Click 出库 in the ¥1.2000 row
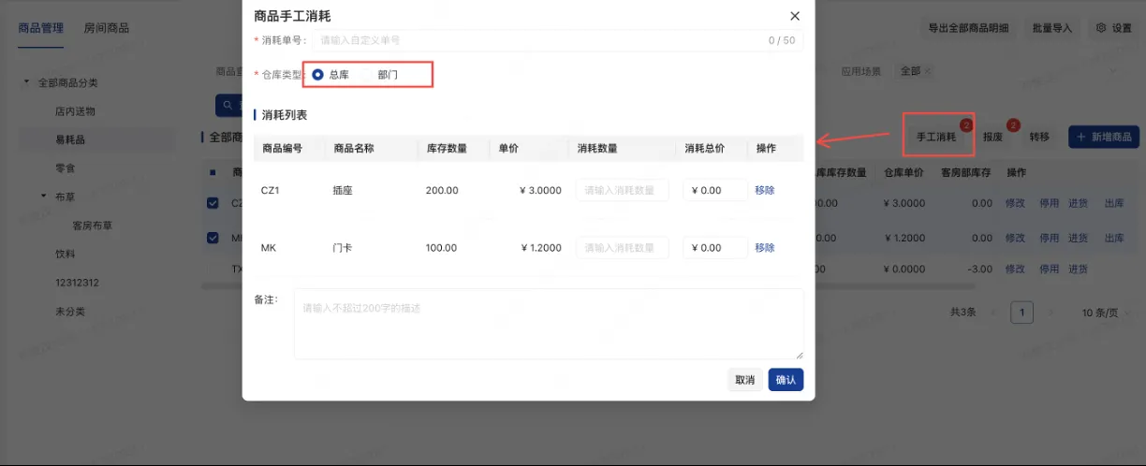The height and width of the screenshot is (466, 1146). (x=1114, y=238)
